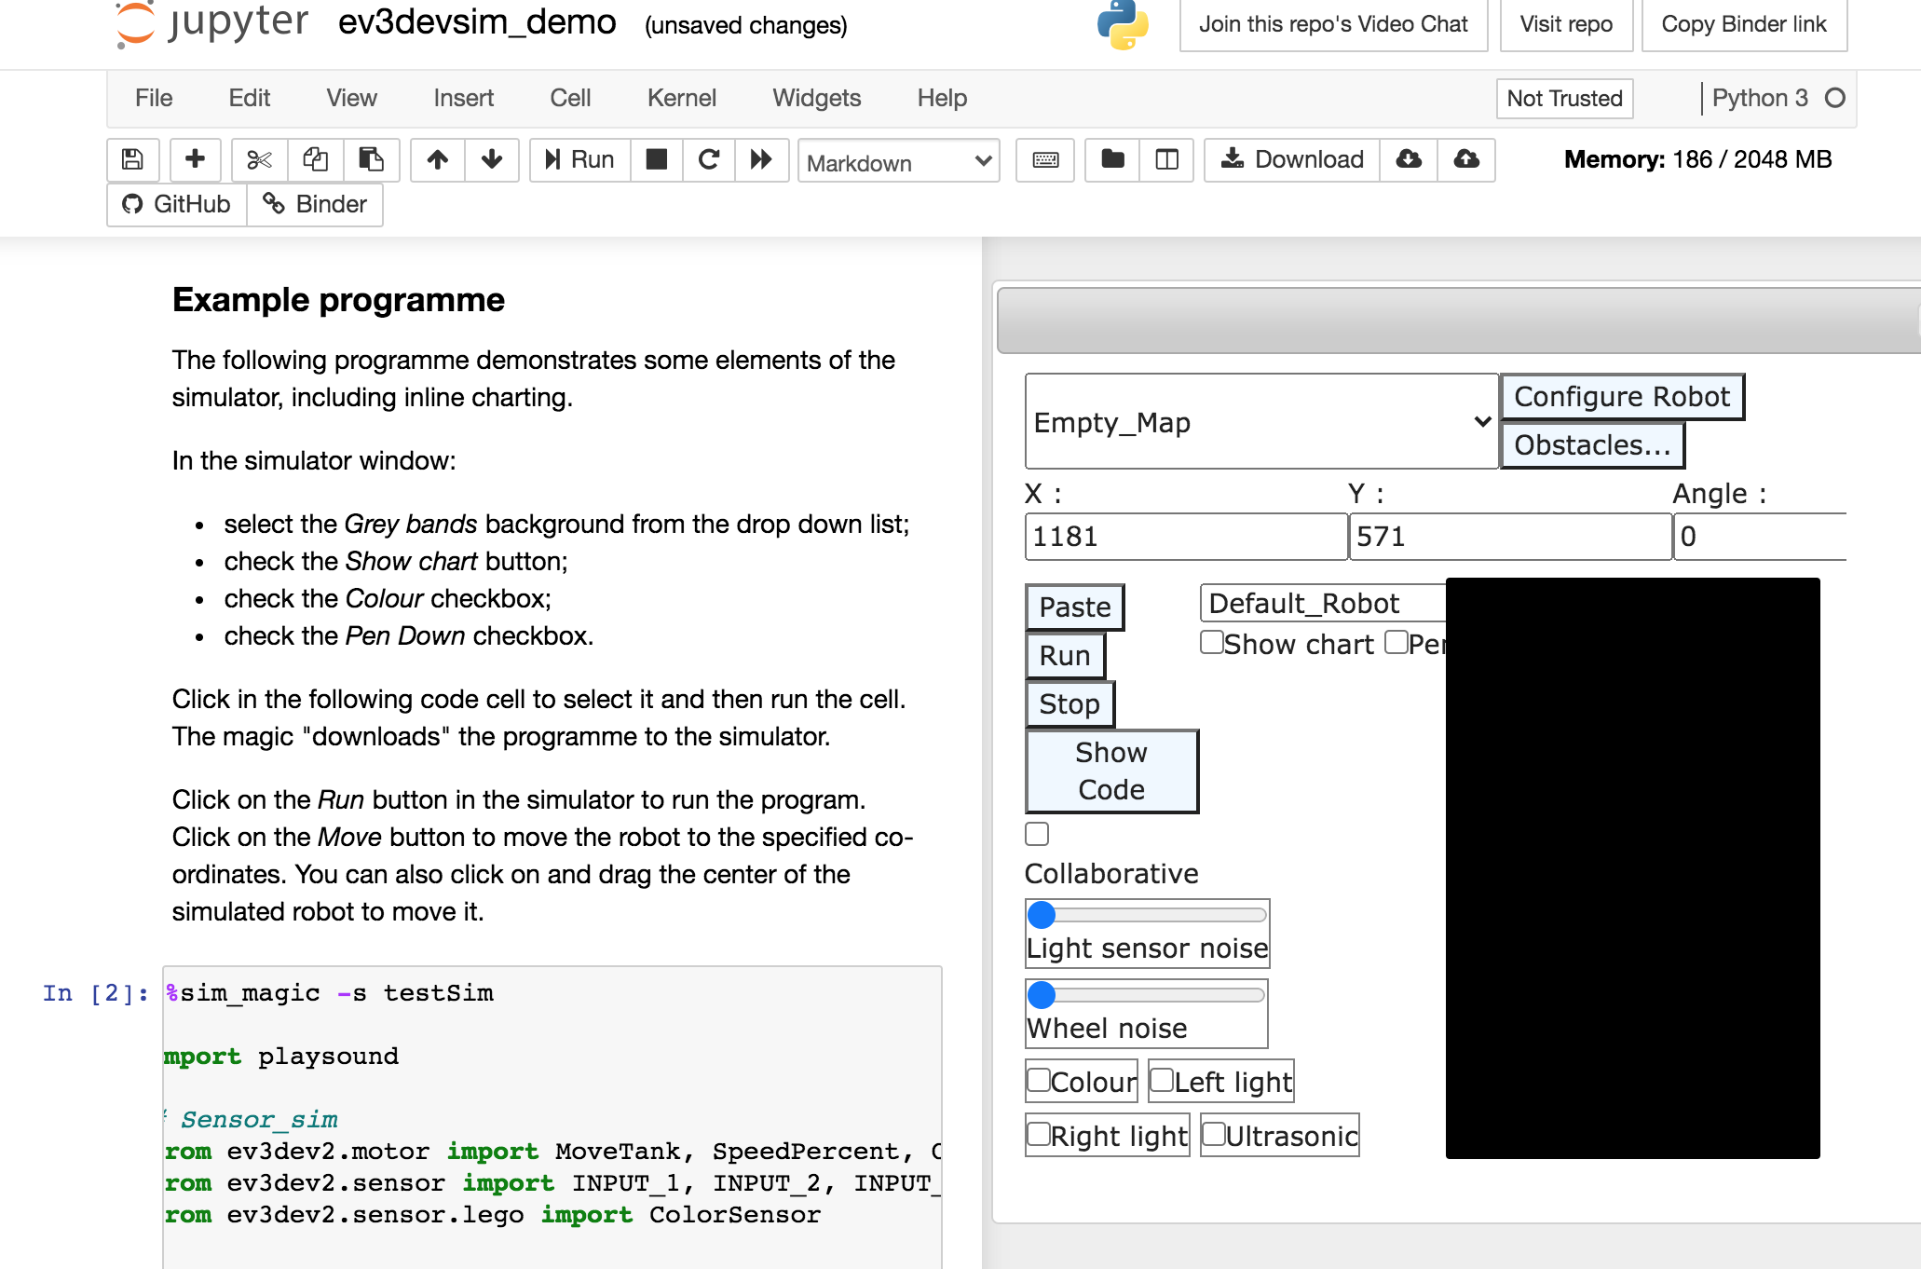The image size is (1921, 1269).
Task: Restart kernel with circular arrow icon
Action: (708, 159)
